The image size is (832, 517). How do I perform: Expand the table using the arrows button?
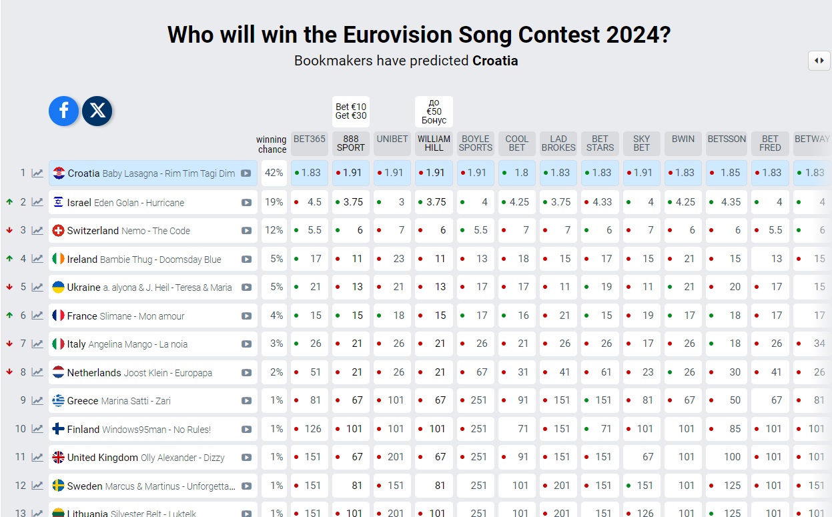(x=819, y=61)
